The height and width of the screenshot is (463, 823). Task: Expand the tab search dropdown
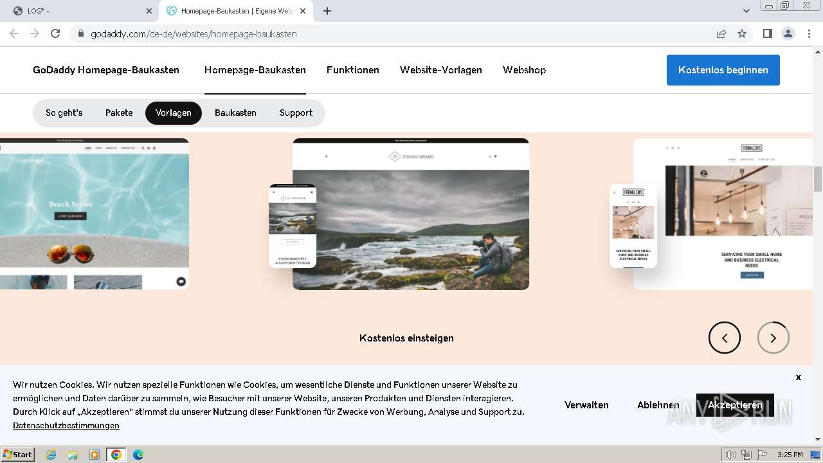coord(746,11)
